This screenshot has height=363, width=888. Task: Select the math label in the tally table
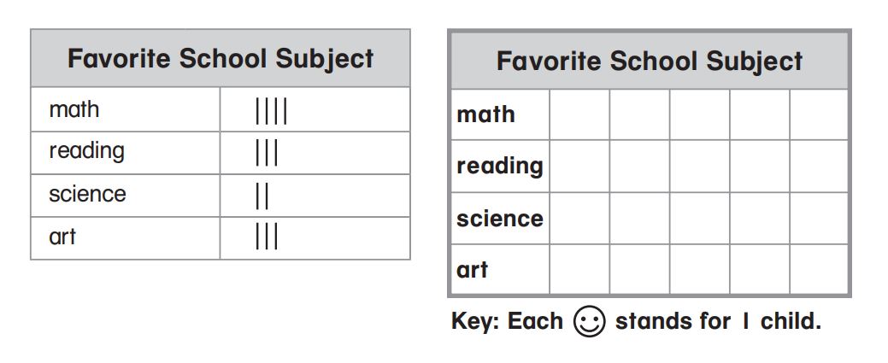[74, 109]
